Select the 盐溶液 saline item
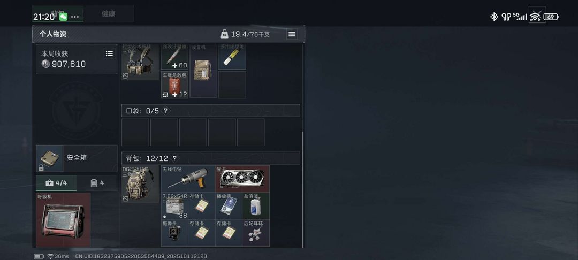The image size is (578, 260). [256, 206]
